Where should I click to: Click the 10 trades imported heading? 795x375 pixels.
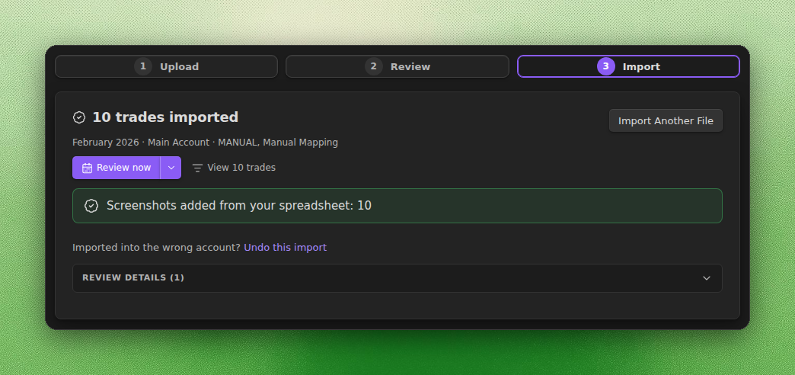[165, 117]
